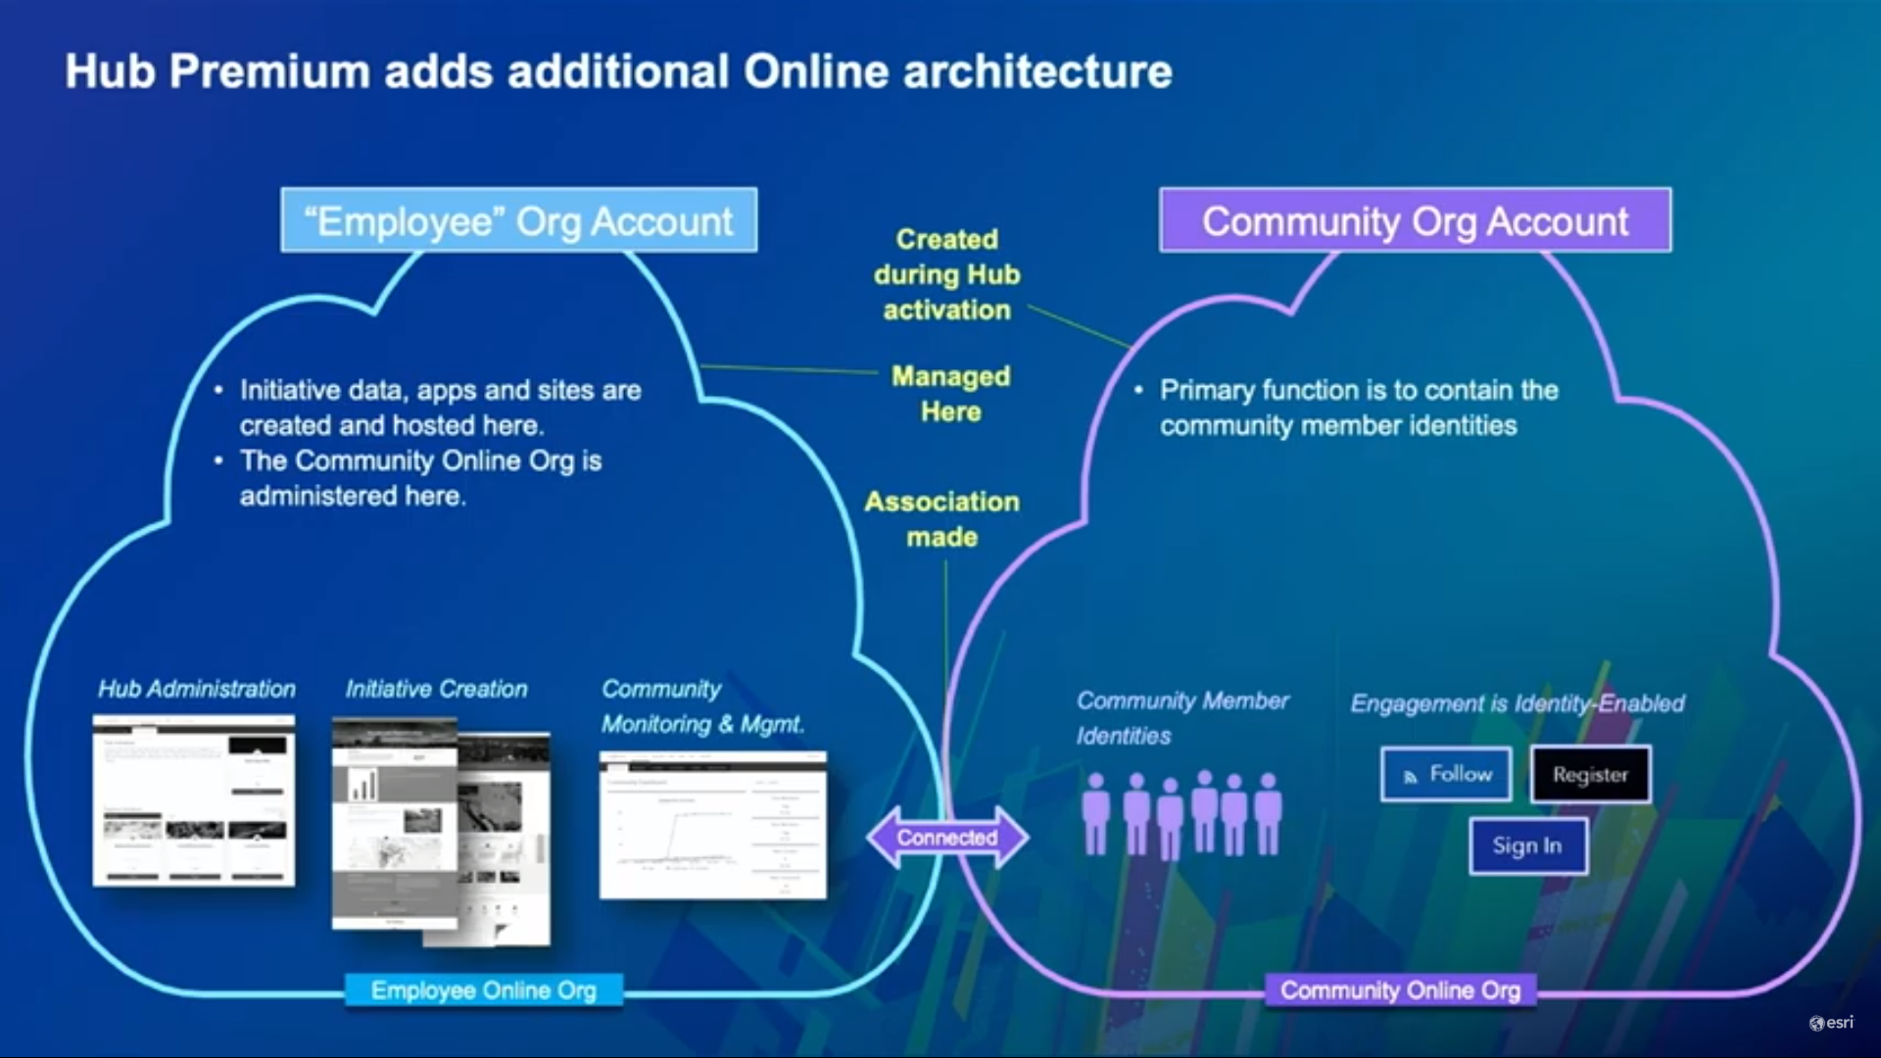This screenshot has width=1881, height=1058.
Task: Click the 'Managed Here' annotation
Action: click(x=951, y=394)
